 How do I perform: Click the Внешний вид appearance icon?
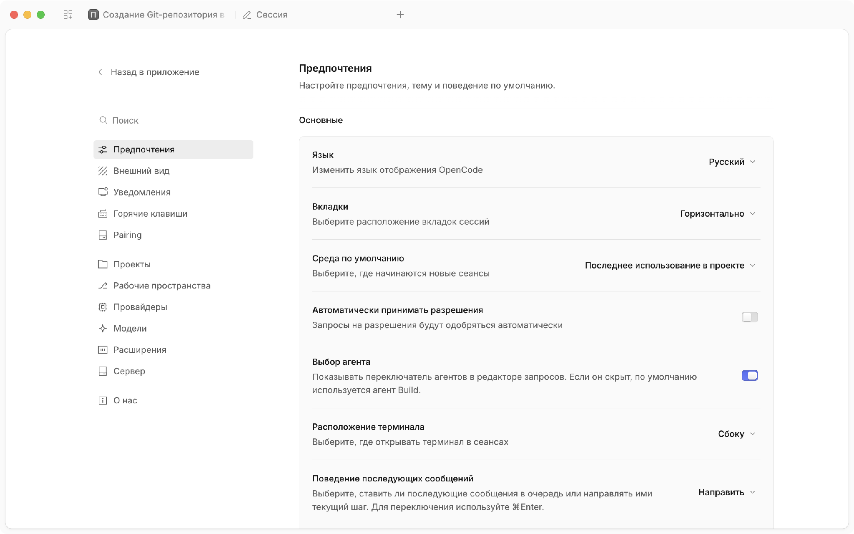(103, 171)
